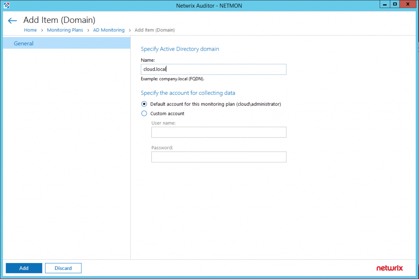Navigate to AD Monitoring breadcrumb

coord(109,30)
